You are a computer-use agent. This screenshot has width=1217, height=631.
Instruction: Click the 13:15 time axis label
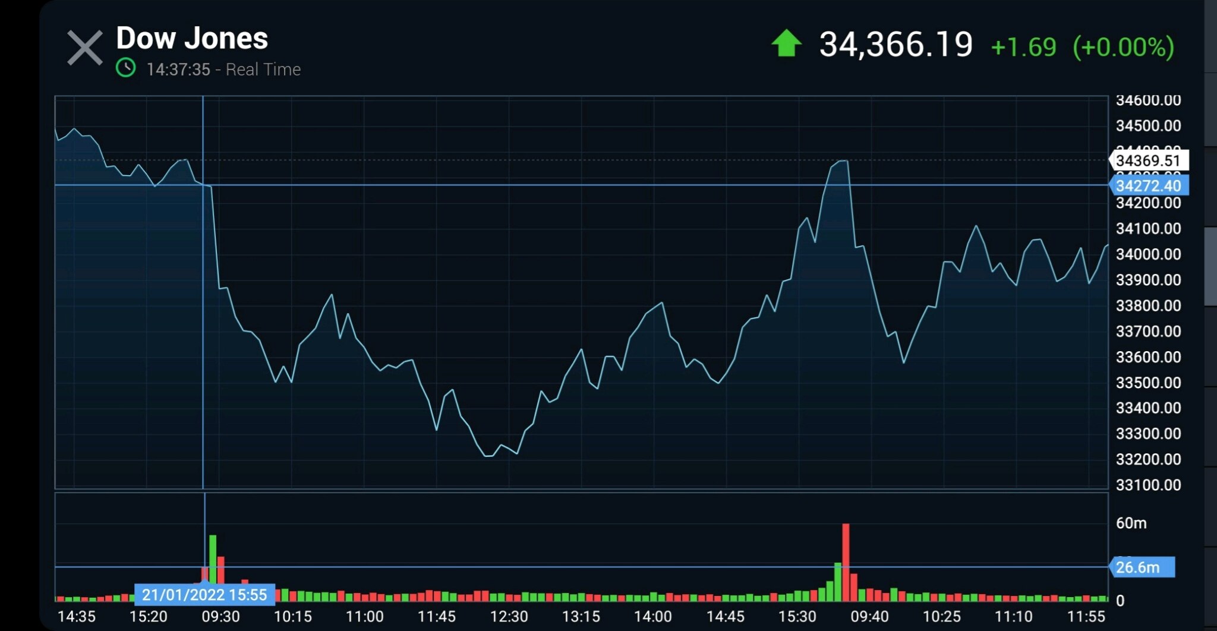point(581,617)
